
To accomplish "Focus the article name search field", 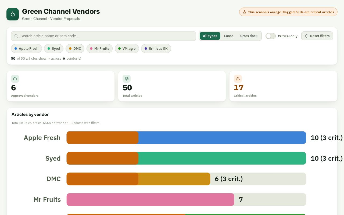I will pos(103,36).
